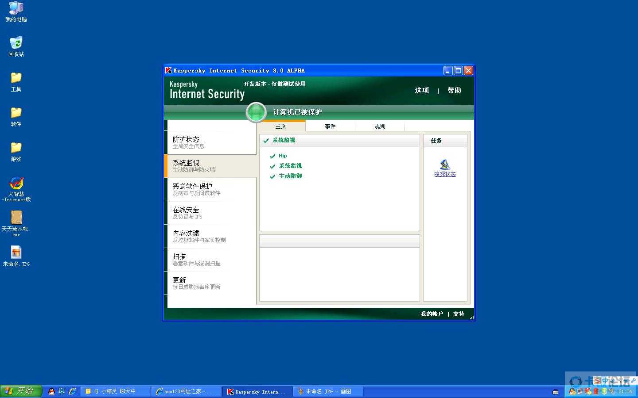Click the Kaspersky logo in the title bar
This screenshot has width=638, height=398.
pyautogui.click(x=168, y=70)
